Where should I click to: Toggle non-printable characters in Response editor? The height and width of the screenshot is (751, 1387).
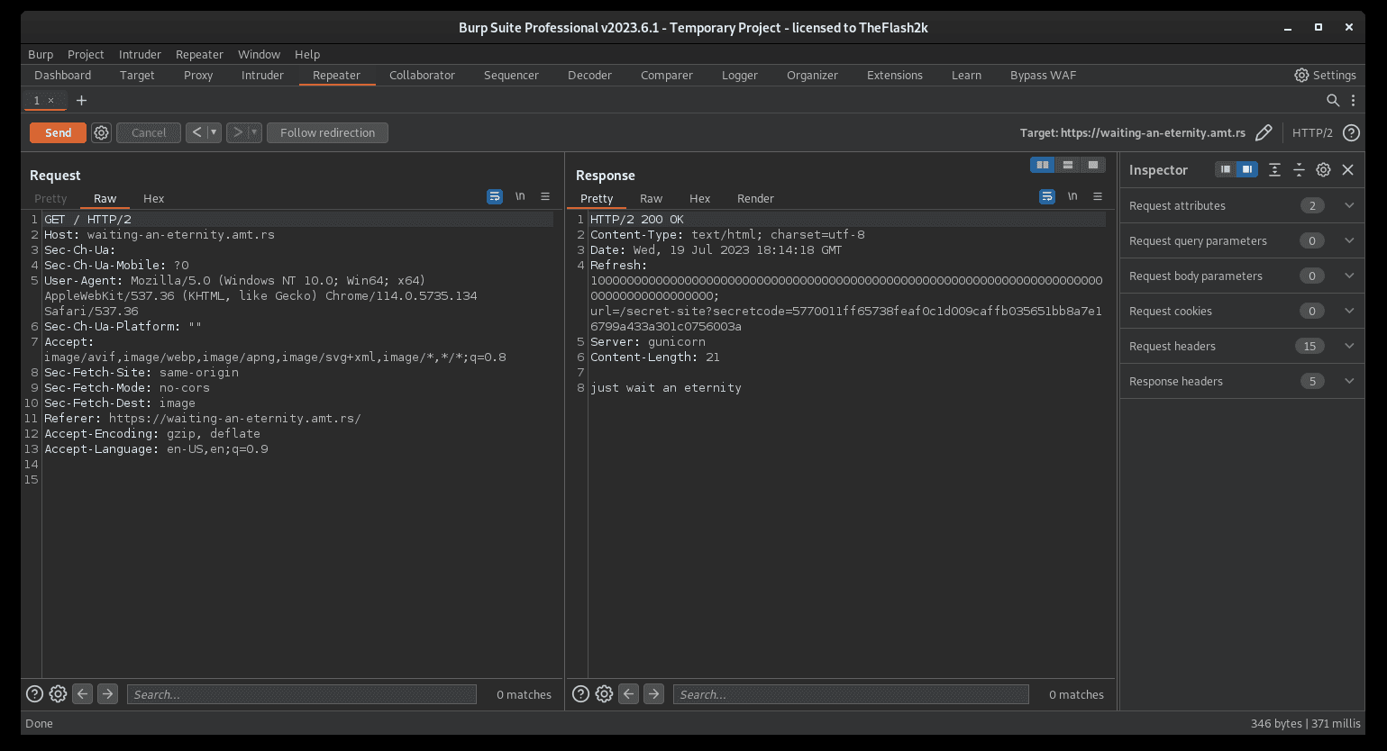click(x=1072, y=196)
